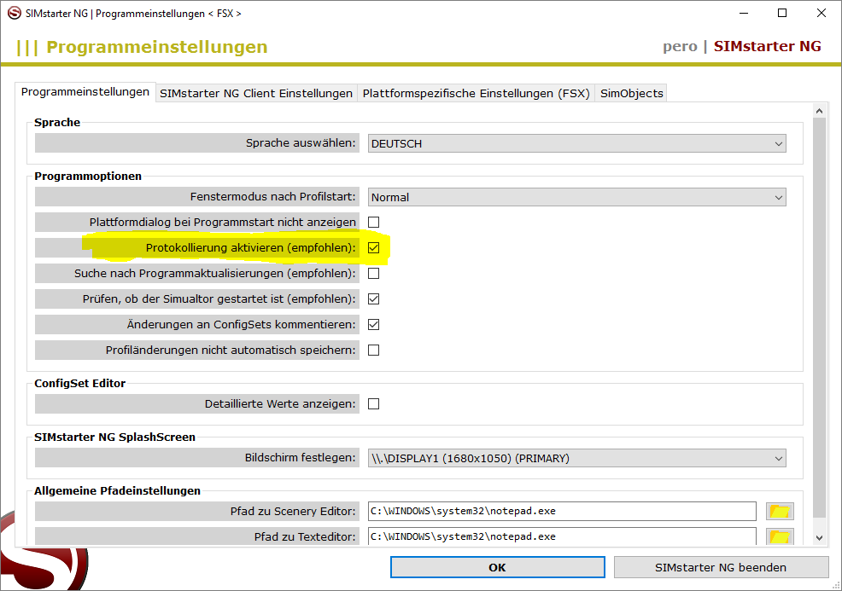This screenshot has height=591, width=842.
Task: Switch to SIMstarter NG Client Einstellungen tab
Action: coord(256,93)
